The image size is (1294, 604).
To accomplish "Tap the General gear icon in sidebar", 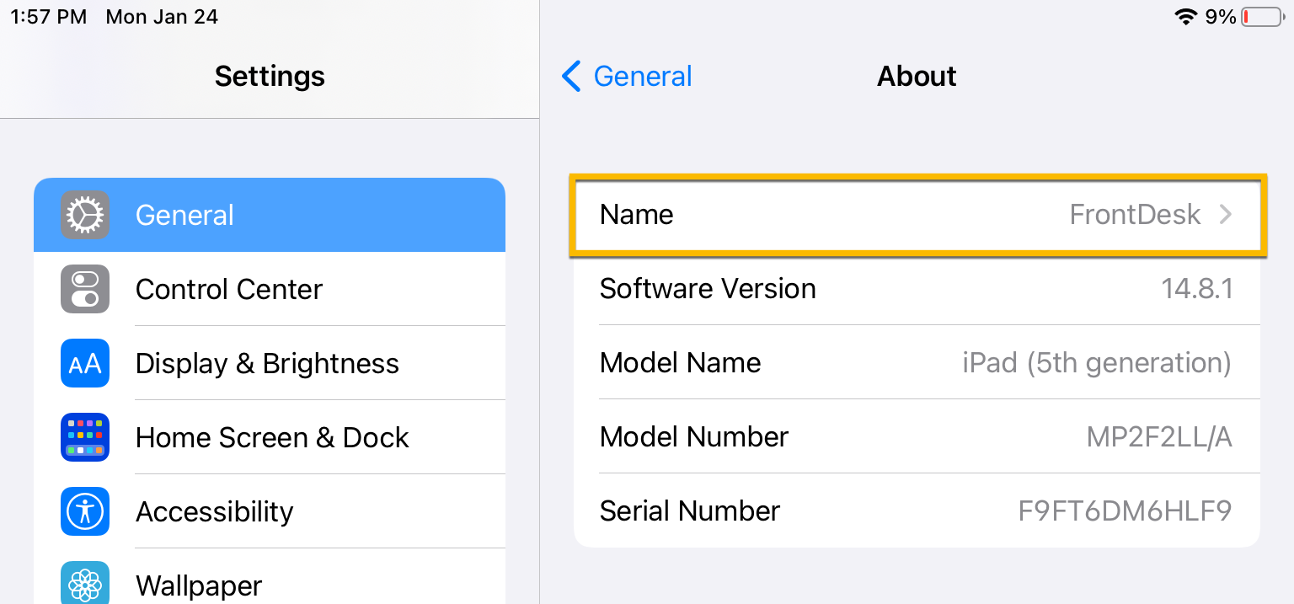I will [85, 215].
